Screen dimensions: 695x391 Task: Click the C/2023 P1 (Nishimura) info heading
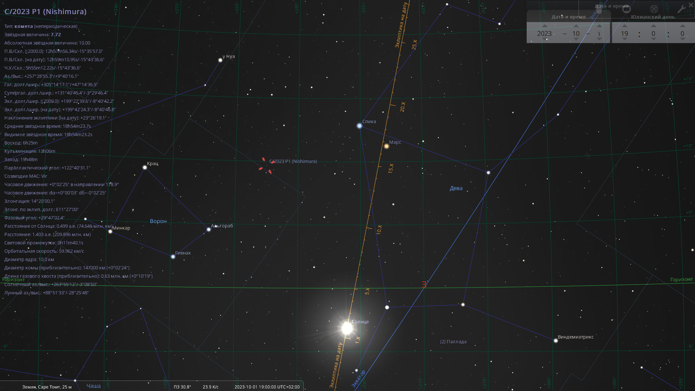(46, 12)
